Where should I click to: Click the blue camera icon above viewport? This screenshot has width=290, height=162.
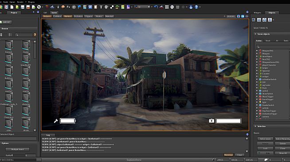(243, 16)
